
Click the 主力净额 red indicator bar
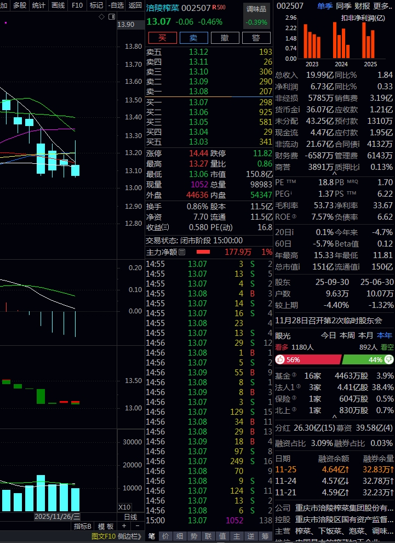(x=203, y=252)
